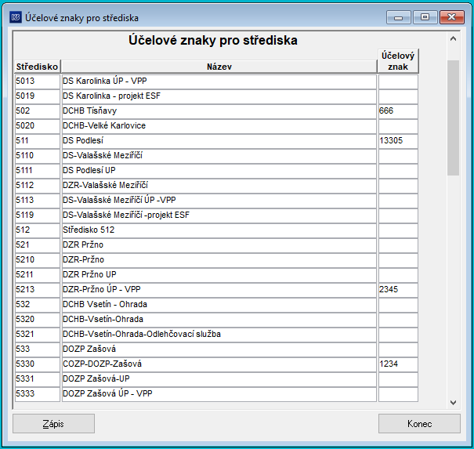474x449 pixels.
Task: Click the vertical scrollbar thumb
Action: point(453,118)
